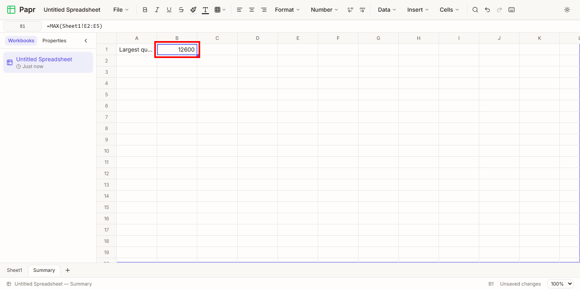Collapse the sidebar panel
The height and width of the screenshot is (290, 580).
click(86, 41)
